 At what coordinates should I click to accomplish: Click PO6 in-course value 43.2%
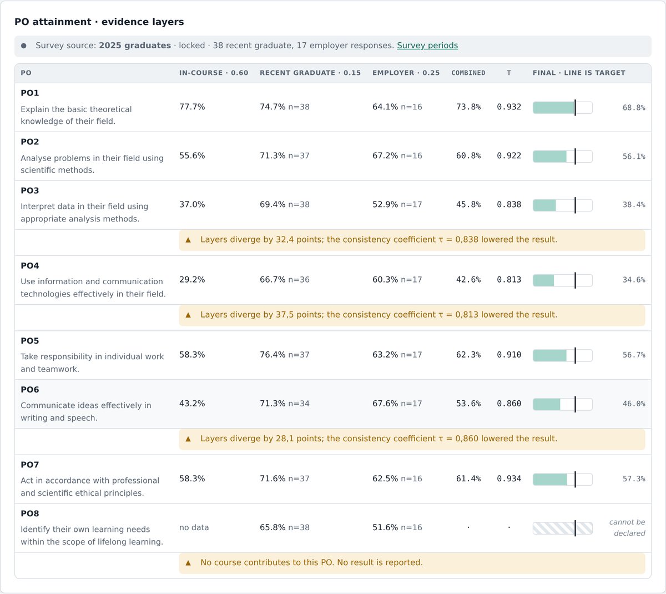click(192, 404)
